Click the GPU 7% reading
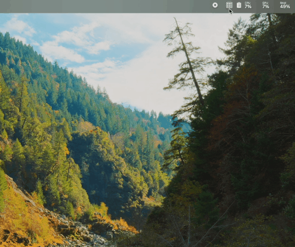 [266, 6]
